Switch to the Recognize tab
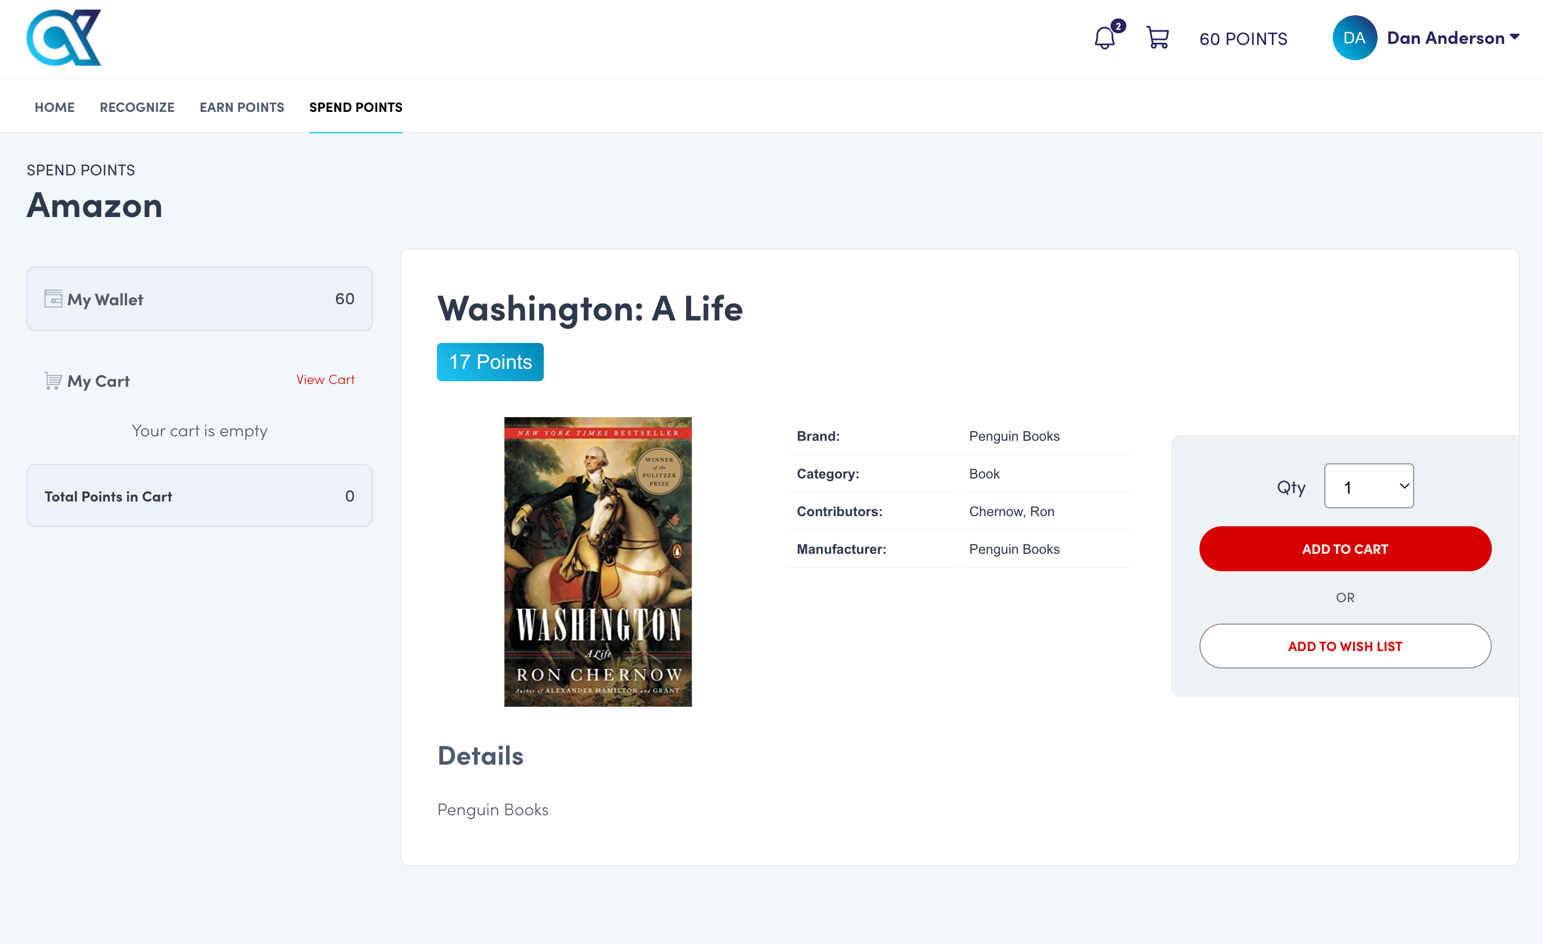The height and width of the screenshot is (944, 1543). [137, 107]
